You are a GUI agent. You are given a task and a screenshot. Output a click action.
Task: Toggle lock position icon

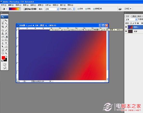tap(136, 23)
